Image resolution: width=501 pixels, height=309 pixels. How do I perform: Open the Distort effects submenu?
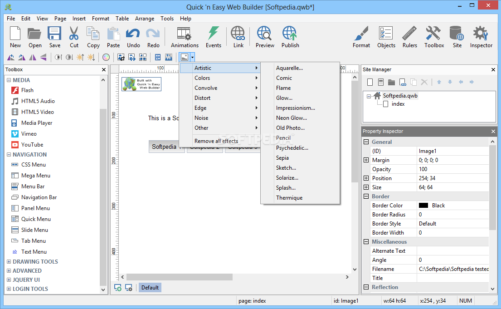[220, 98]
